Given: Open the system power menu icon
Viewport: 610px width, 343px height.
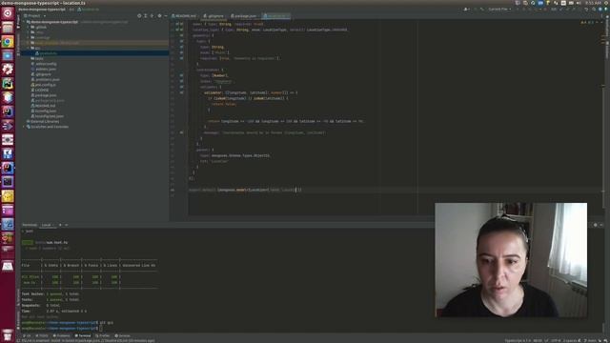Looking at the screenshot, I should click(606, 3).
